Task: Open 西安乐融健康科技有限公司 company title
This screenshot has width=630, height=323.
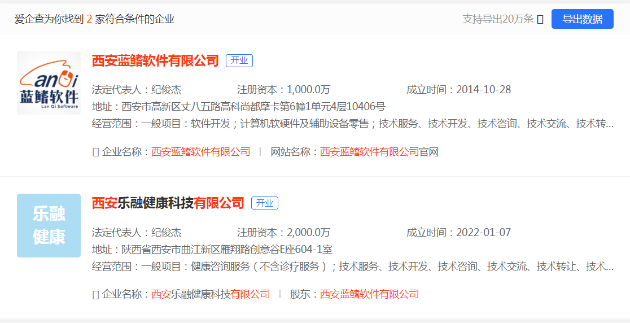Action: click(x=168, y=203)
